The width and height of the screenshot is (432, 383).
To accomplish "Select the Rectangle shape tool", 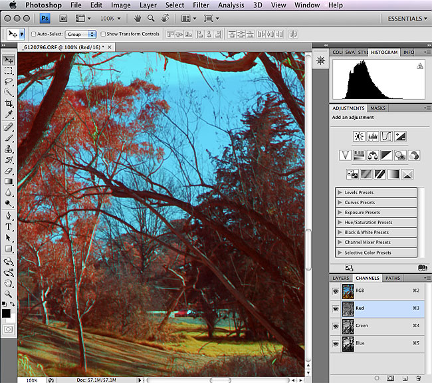I will (9, 249).
